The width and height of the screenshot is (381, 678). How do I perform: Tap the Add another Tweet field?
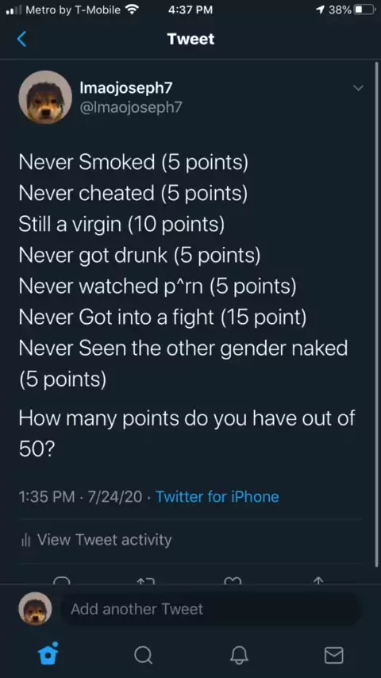tap(210, 609)
